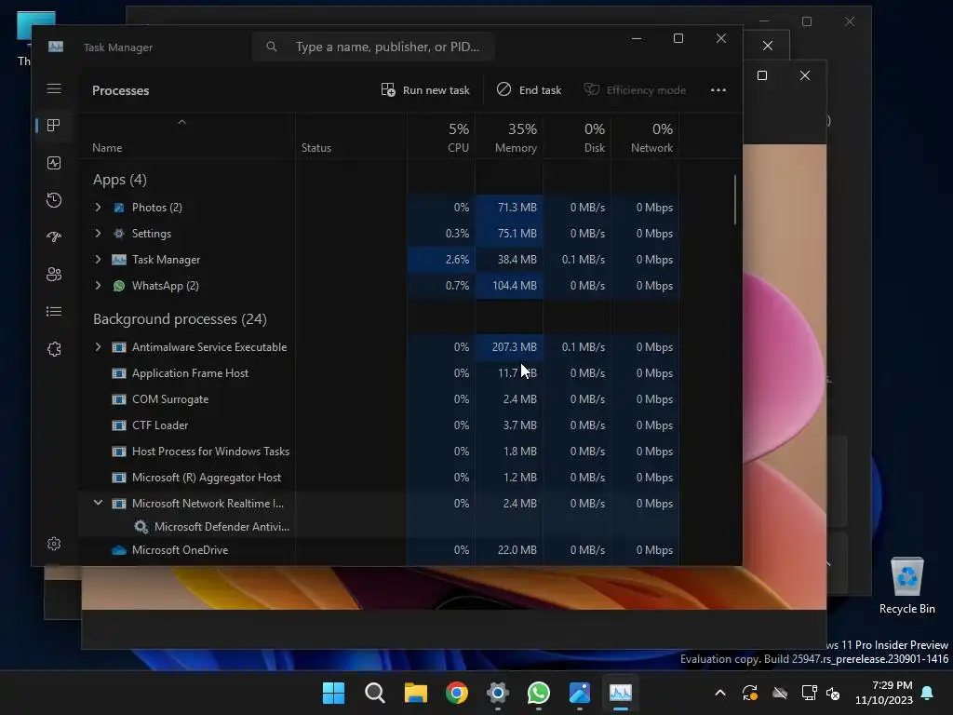Image resolution: width=953 pixels, height=715 pixels.
Task: Open WhatsApp from taskbar
Action: tap(539, 693)
